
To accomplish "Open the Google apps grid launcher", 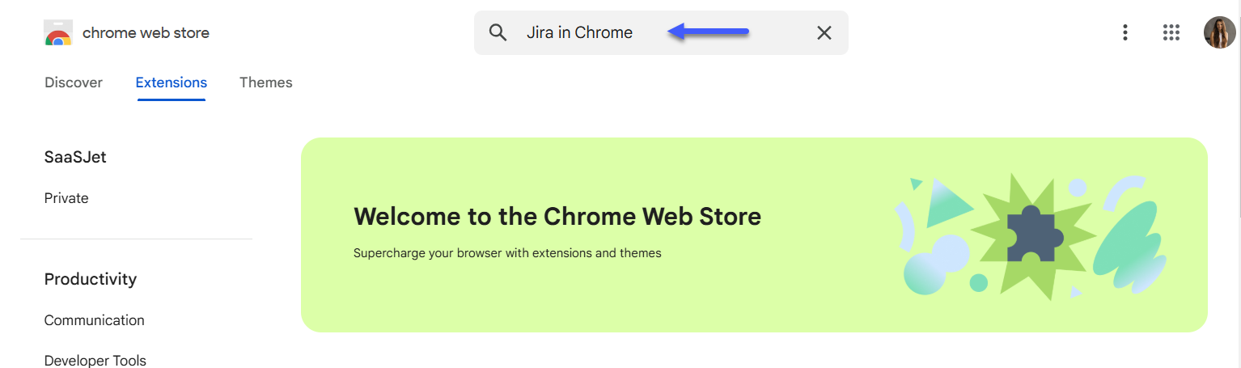I will pyautogui.click(x=1171, y=32).
